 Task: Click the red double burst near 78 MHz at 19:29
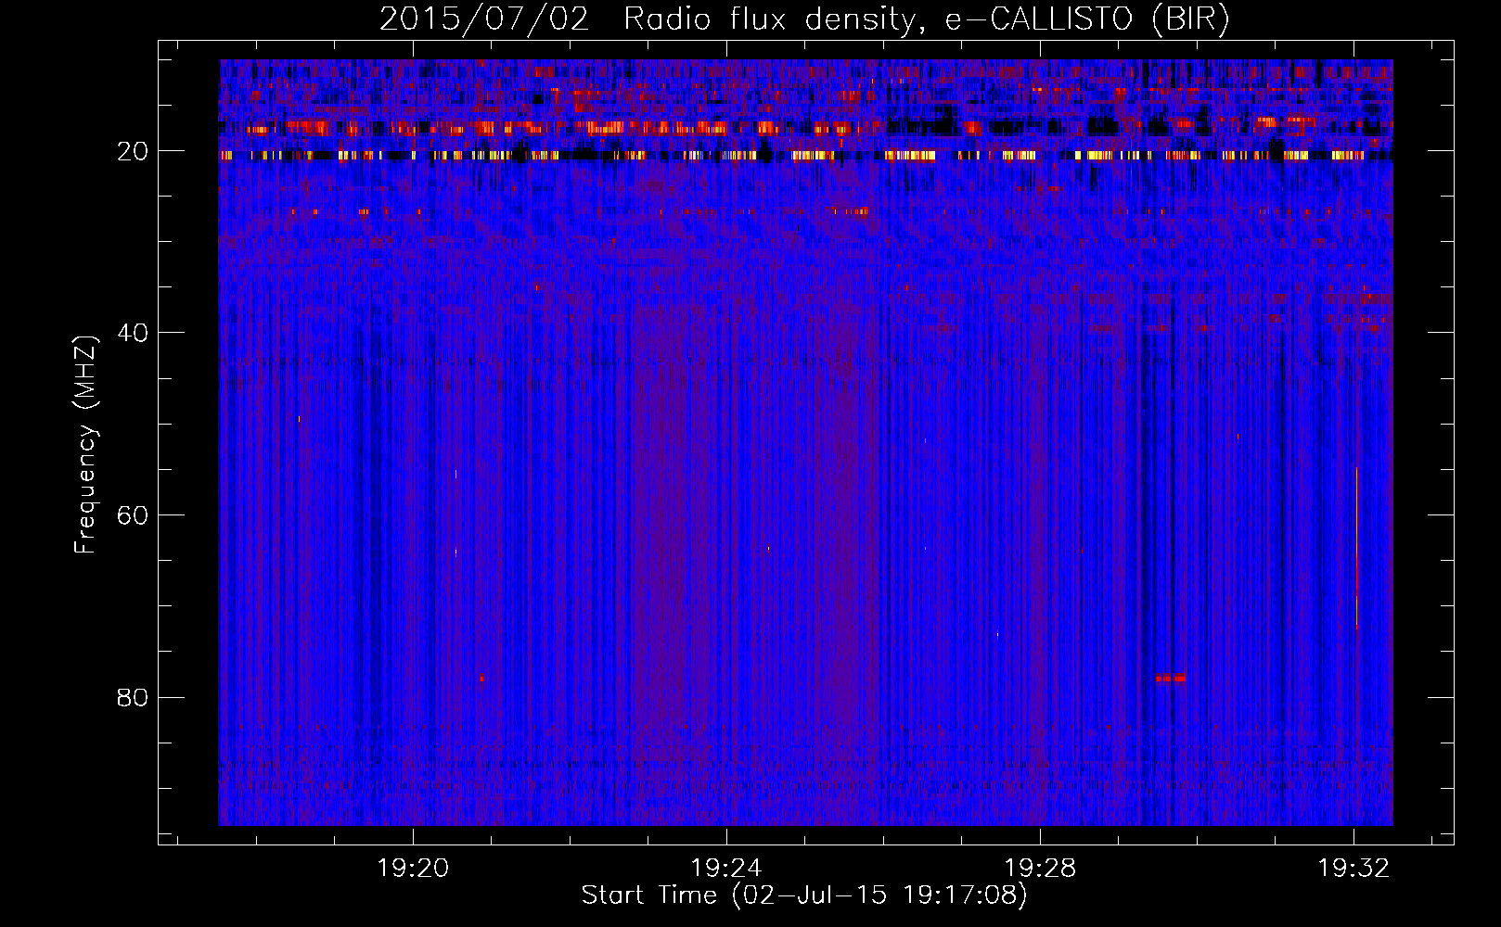pyautogui.click(x=1171, y=679)
